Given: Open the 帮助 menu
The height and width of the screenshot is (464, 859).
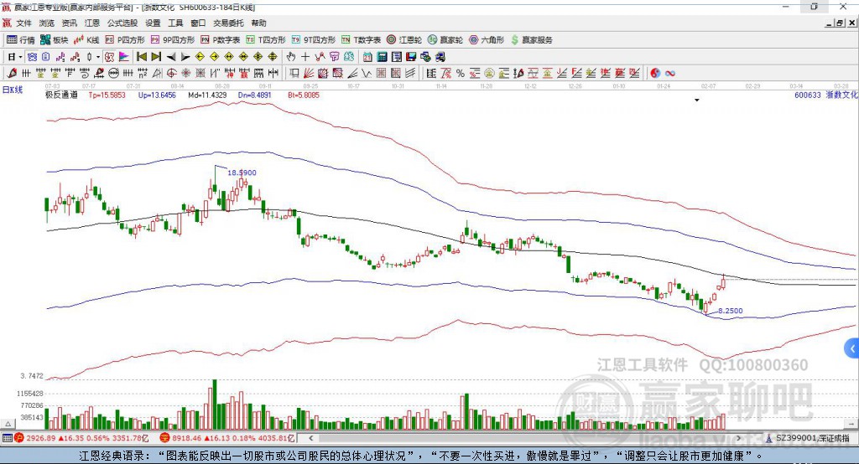Looking at the screenshot, I should pyautogui.click(x=258, y=23).
